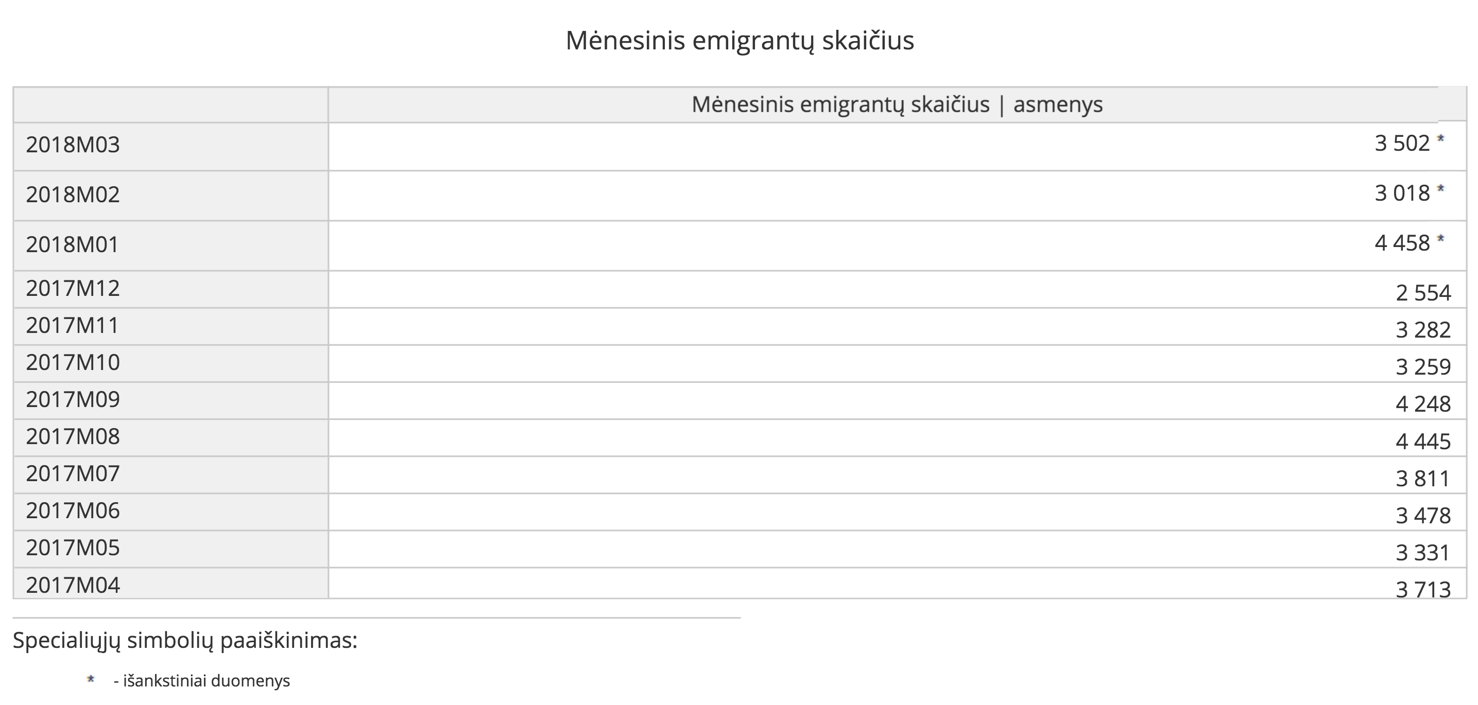1478x705 pixels.
Task: Select the 2017M12 row label
Action: [73, 288]
